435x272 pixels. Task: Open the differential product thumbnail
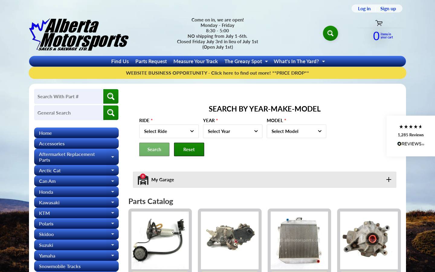pyautogui.click(x=369, y=240)
